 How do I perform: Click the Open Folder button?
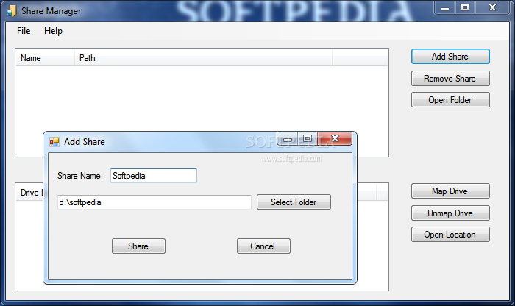click(450, 100)
